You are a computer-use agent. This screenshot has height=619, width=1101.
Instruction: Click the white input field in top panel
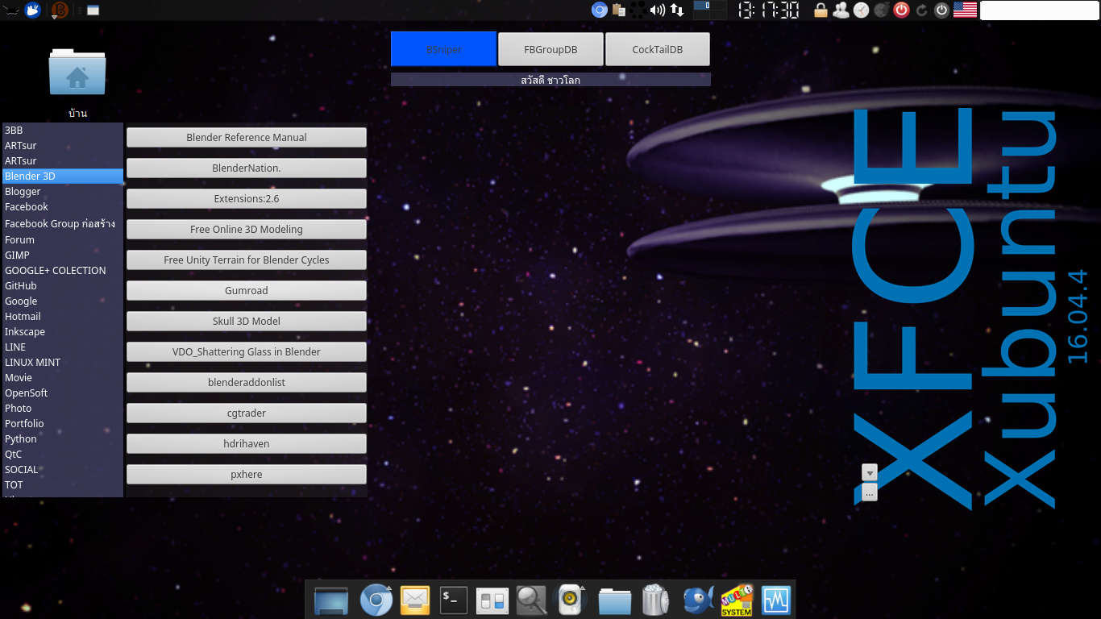(x=1040, y=10)
